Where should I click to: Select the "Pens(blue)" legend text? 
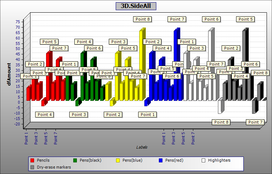(x=132, y=160)
